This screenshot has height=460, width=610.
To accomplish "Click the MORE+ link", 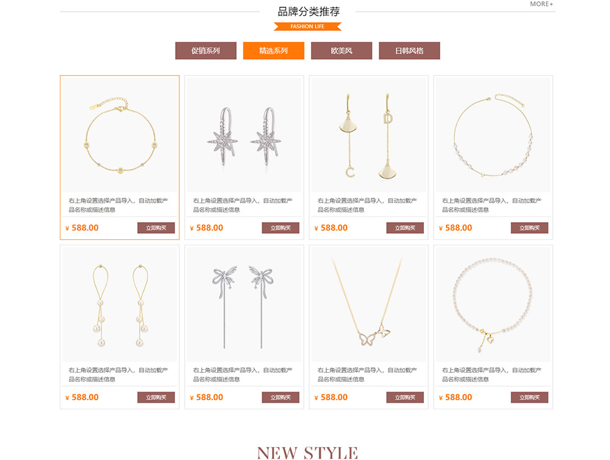I will tap(541, 4).
